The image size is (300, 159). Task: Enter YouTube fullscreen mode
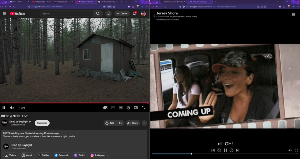tap(143, 108)
